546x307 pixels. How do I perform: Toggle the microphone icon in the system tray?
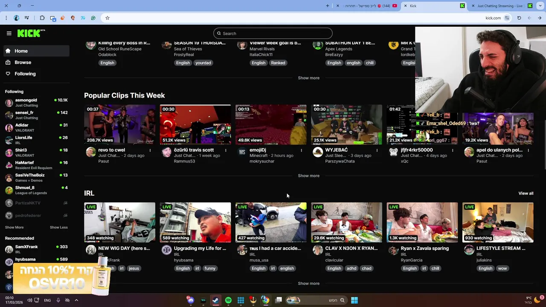pyautogui.click(x=58, y=300)
